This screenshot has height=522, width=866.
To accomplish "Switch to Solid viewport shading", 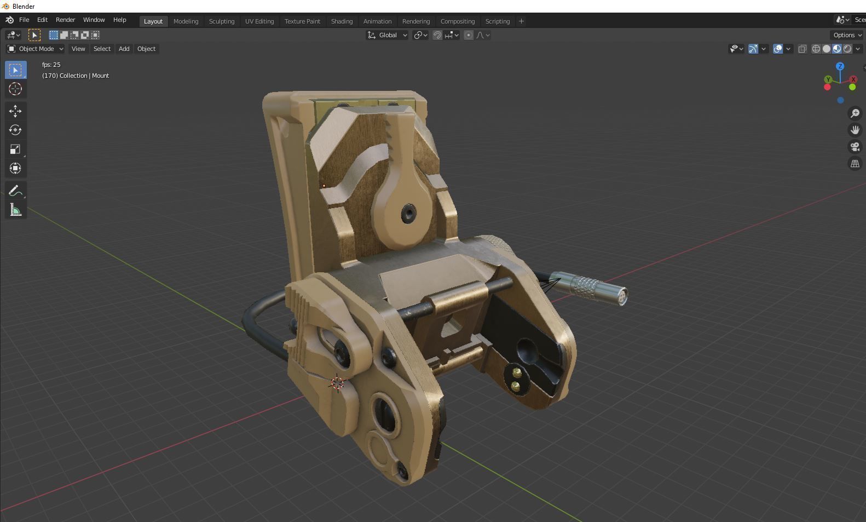I will pos(827,49).
